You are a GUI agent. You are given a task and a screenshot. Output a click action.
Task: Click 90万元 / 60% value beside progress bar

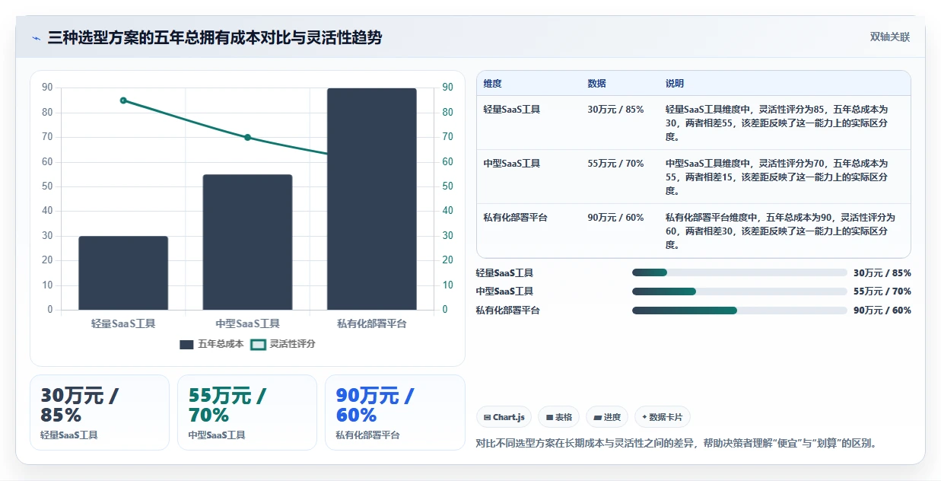882,311
